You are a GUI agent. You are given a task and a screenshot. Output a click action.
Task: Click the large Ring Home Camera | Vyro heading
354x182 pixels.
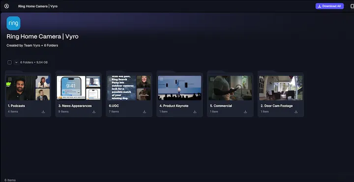pyautogui.click(x=42, y=36)
